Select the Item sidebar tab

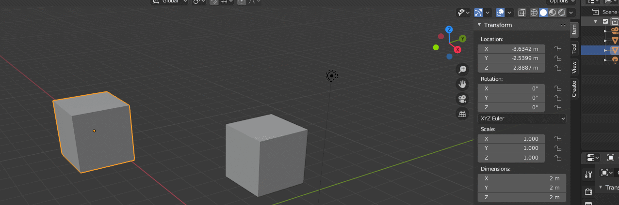[x=574, y=30]
